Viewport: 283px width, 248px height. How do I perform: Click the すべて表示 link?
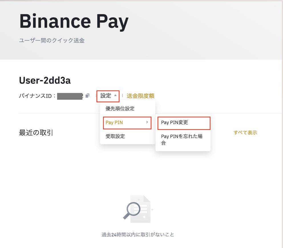[245, 133]
